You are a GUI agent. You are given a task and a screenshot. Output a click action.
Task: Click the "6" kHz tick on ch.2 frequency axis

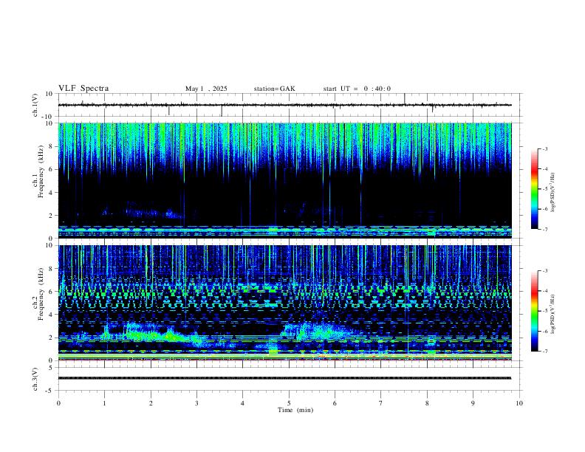[51, 292]
